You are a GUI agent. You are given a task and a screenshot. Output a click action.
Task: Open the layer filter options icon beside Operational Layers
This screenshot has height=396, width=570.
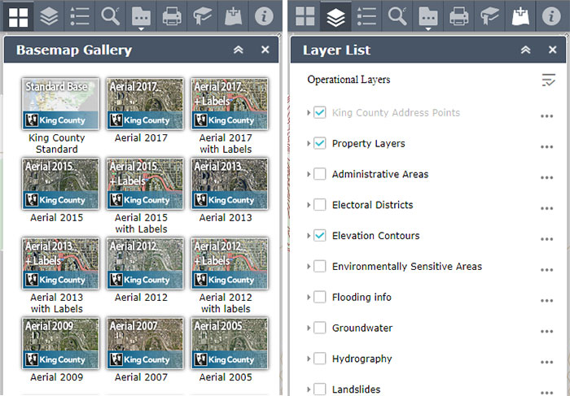[x=549, y=80]
